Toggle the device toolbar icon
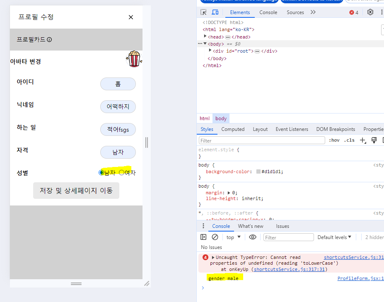The image size is (384, 302). (x=215, y=12)
